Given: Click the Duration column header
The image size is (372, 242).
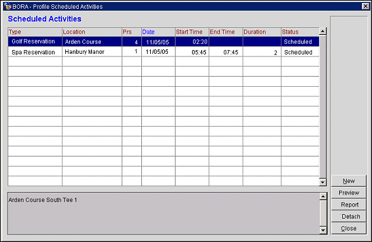Looking at the screenshot, I should [262, 32].
